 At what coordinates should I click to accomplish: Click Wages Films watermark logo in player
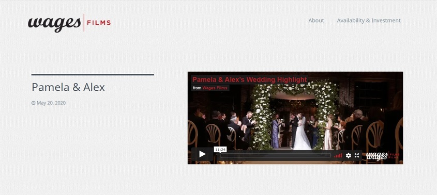(382, 156)
